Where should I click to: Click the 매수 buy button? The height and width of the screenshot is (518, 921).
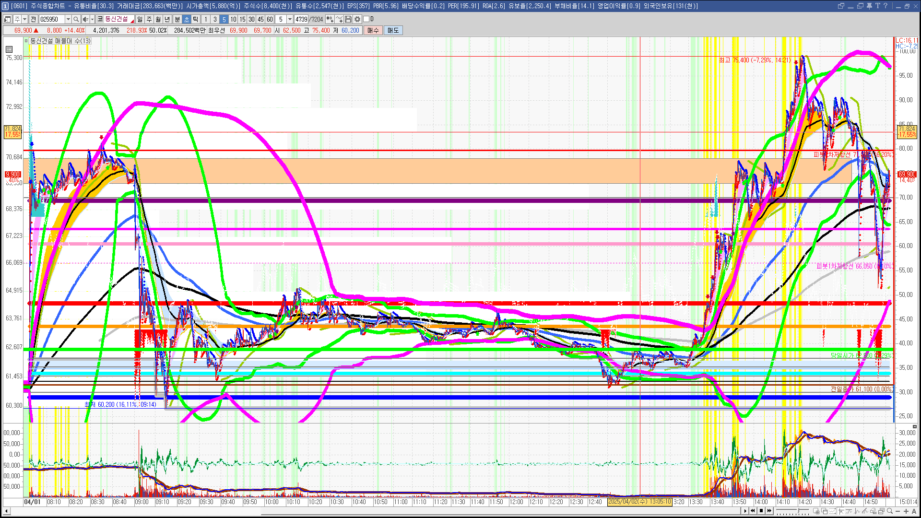pyautogui.click(x=373, y=30)
